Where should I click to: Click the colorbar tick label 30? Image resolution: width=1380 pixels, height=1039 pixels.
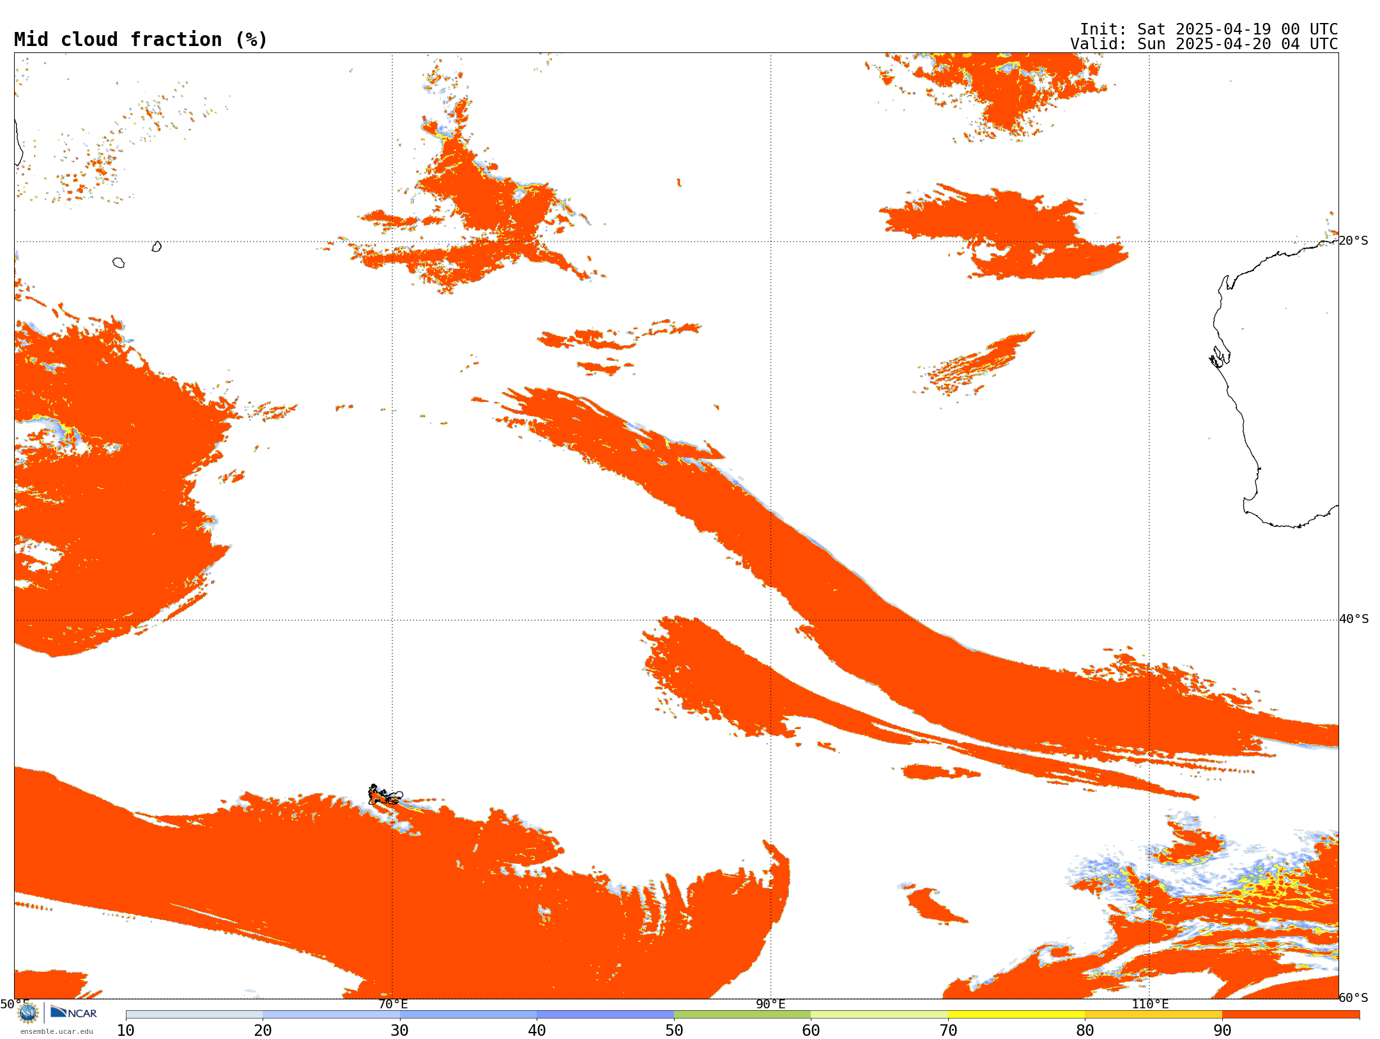pyautogui.click(x=400, y=1031)
